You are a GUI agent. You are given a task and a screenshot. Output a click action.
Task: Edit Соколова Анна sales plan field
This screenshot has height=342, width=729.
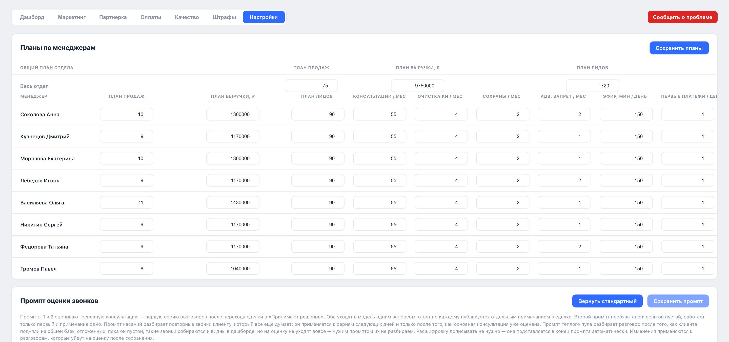pos(127,114)
